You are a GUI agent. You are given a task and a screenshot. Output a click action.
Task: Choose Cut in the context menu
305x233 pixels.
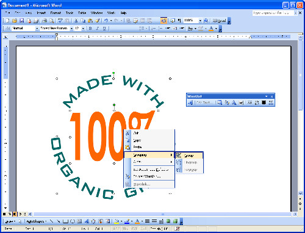click(149, 133)
